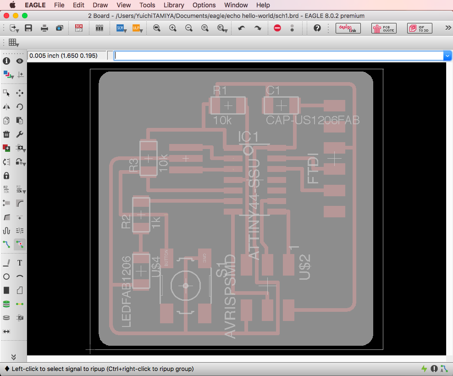Open the Options menu
The image size is (453, 376).
[204, 5]
